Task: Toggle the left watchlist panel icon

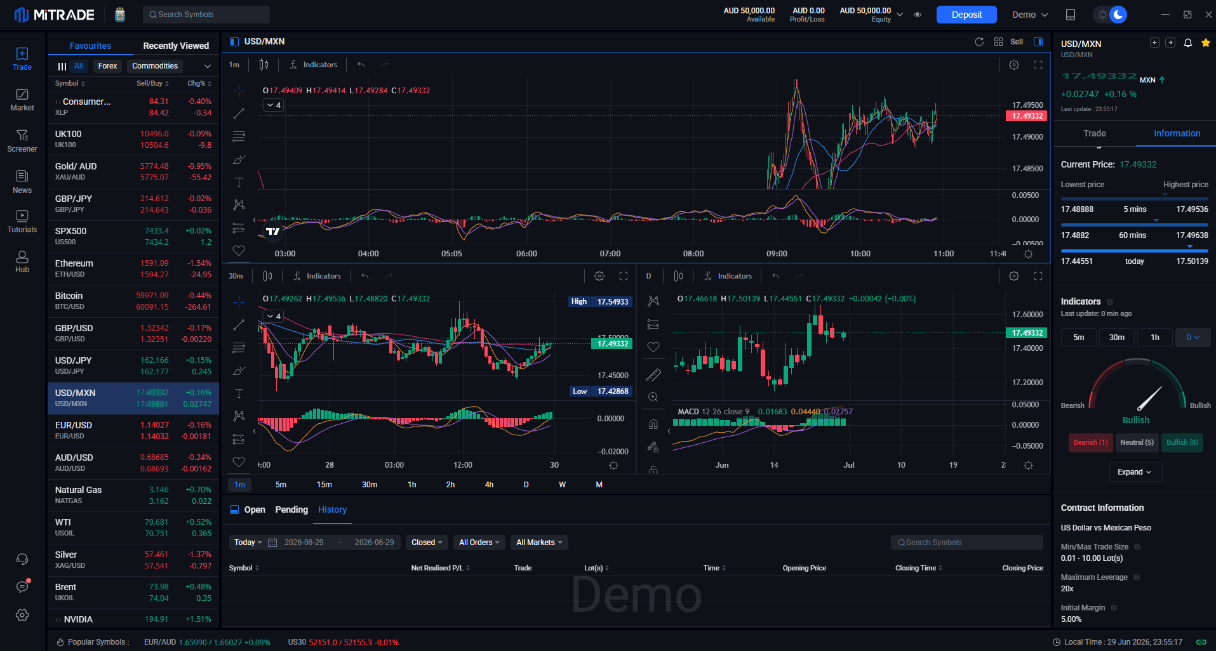Action: pos(234,42)
